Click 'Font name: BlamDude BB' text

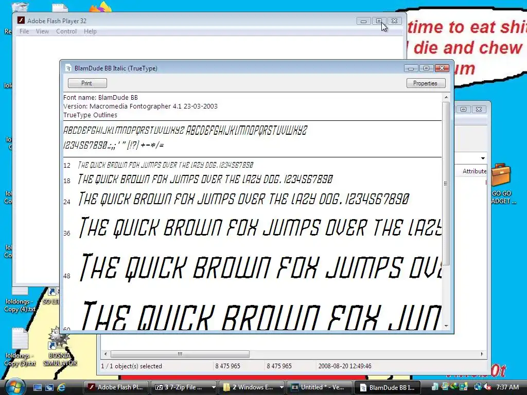point(100,97)
